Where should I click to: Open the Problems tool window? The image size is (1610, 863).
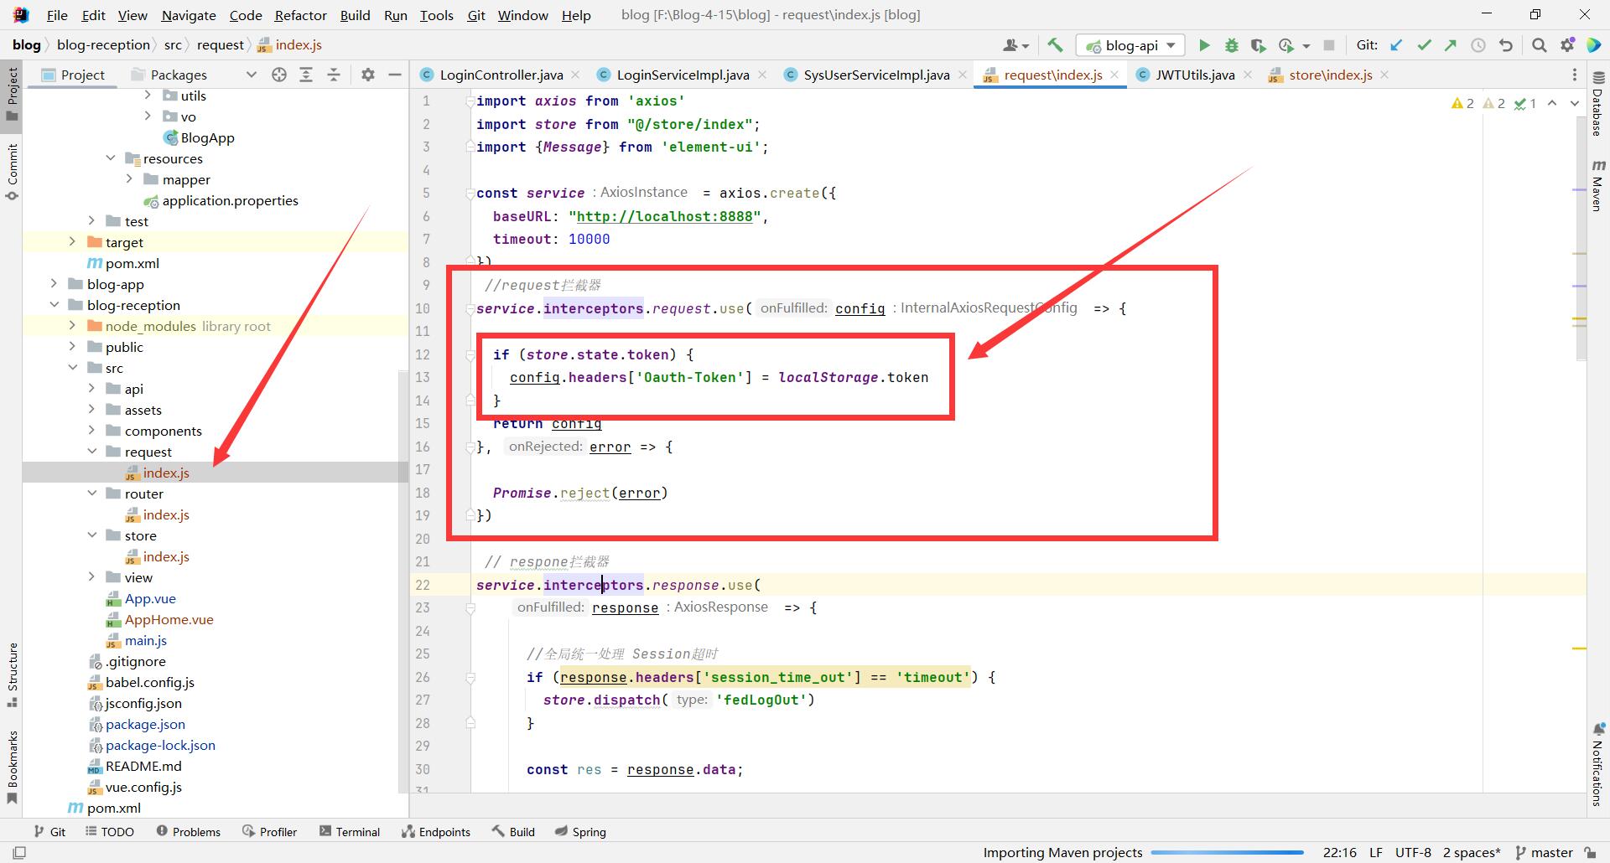click(x=188, y=831)
